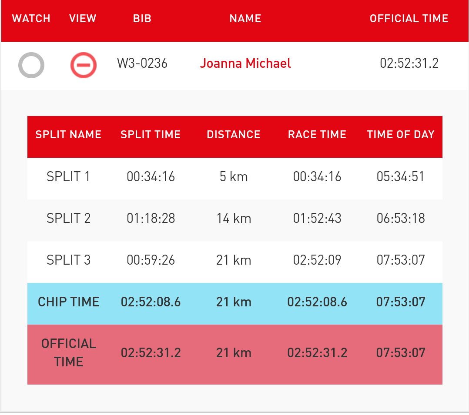Viewport: 469px width, 415px height.
Task: Collapse splits with the red minus icon
Action: point(84,65)
